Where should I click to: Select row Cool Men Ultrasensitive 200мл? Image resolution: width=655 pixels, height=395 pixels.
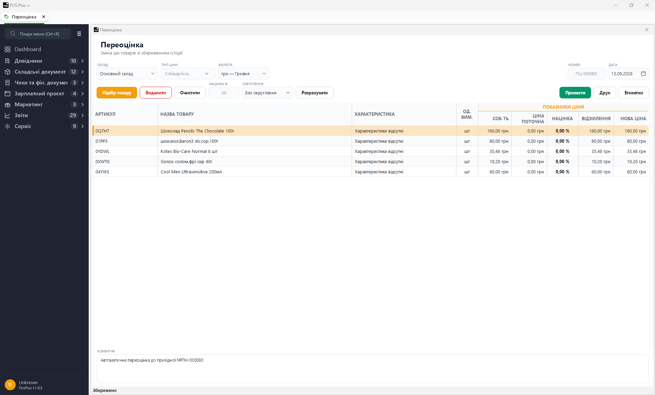tap(370, 172)
